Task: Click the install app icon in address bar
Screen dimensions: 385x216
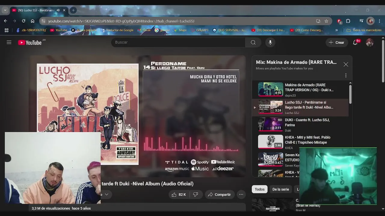Action: (x=318, y=21)
